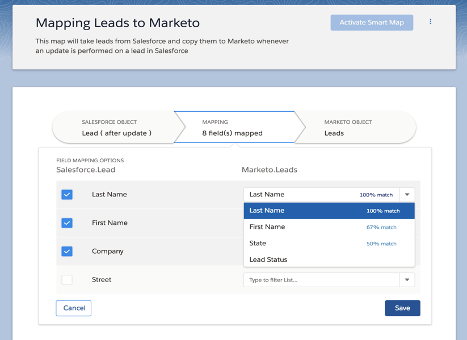Open the Salesforce Object step
The image size is (467, 340).
(x=116, y=128)
